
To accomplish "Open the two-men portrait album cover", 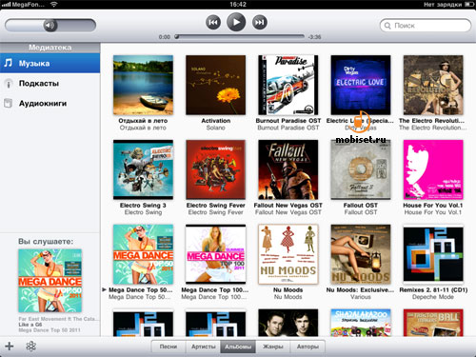I will [x=288, y=323].
